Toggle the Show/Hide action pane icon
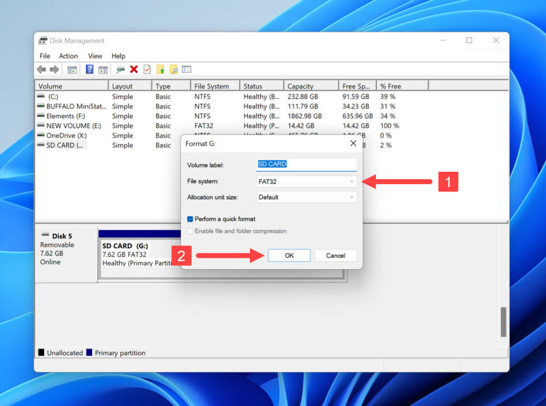The image size is (546, 406). coord(103,69)
